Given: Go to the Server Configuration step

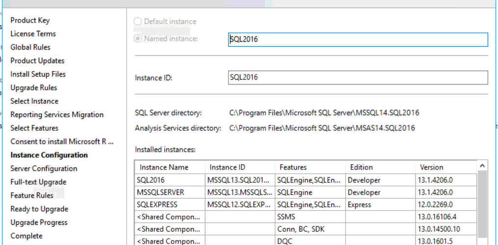Looking at the screenshot, I should point(44,169).
